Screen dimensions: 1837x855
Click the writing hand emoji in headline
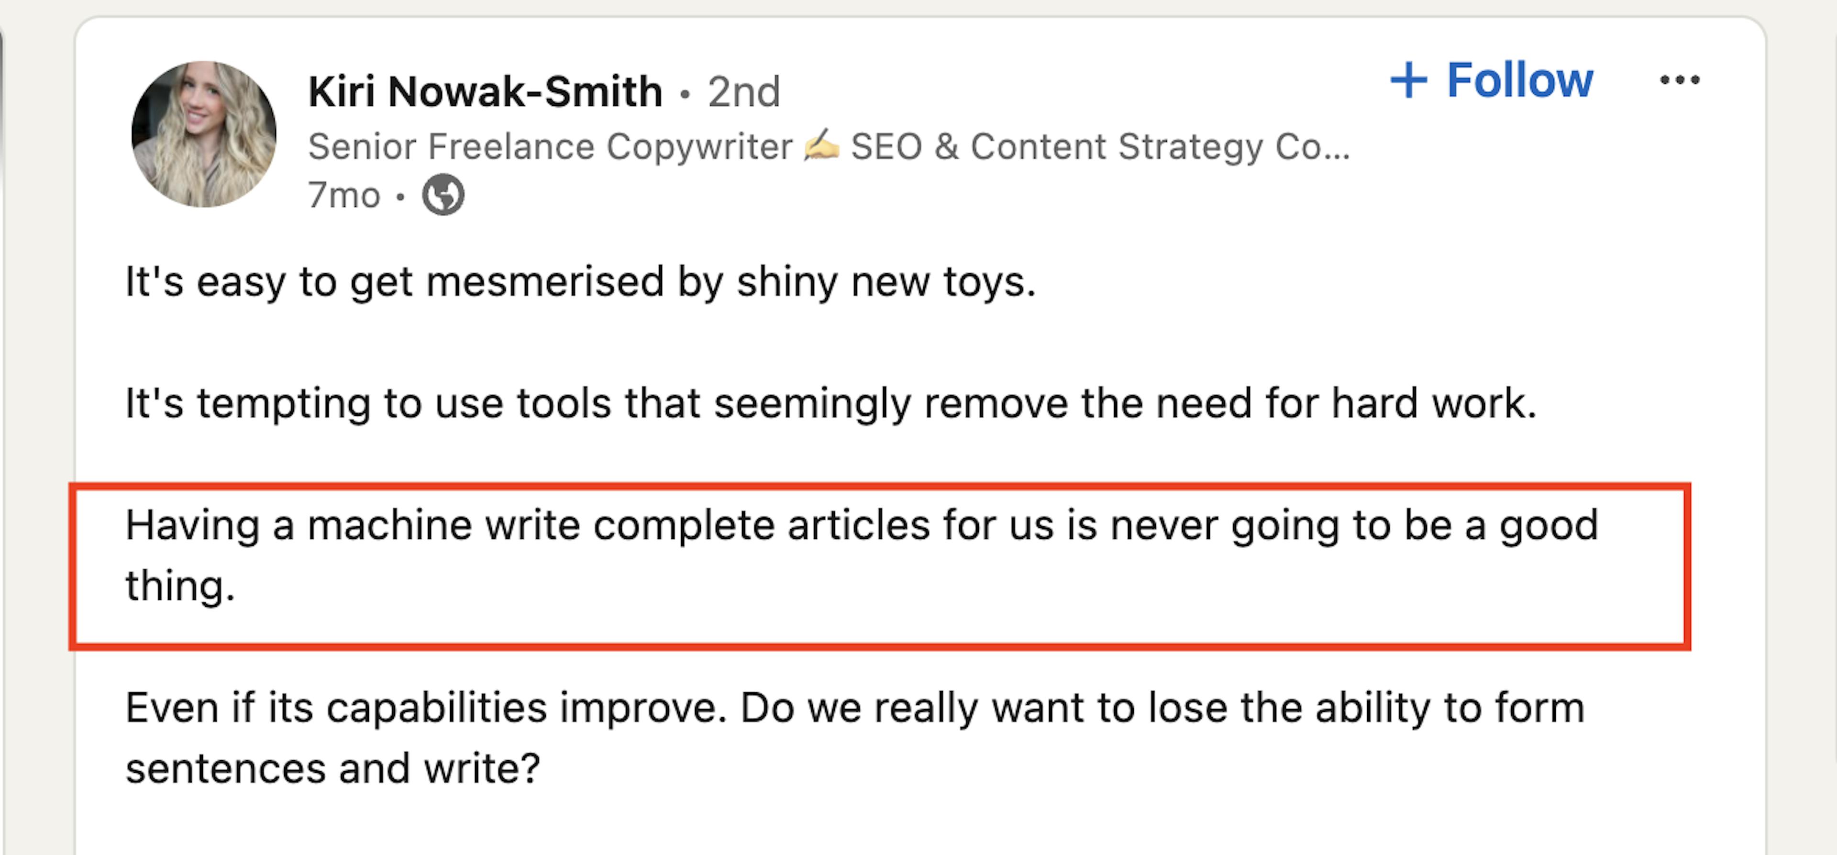821,145
